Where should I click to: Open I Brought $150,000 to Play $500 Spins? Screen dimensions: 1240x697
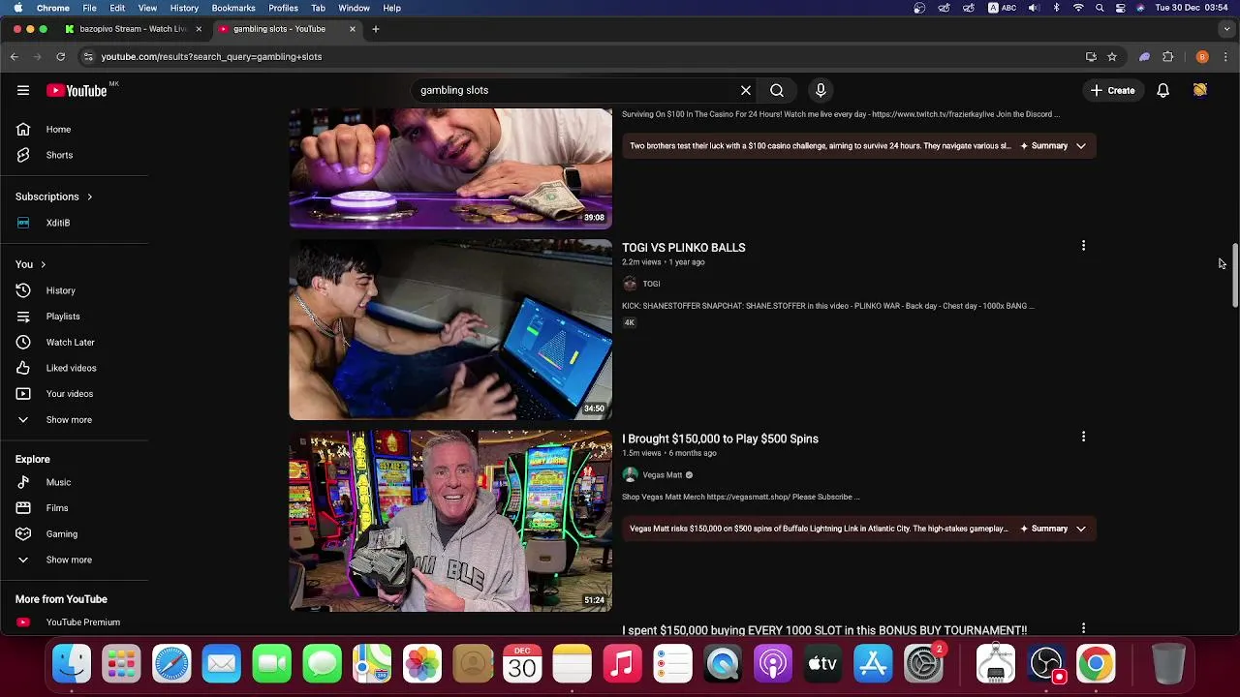tap(720, 439)
